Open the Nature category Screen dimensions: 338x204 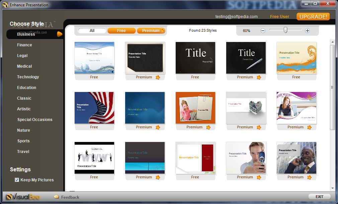pos(23,130)
